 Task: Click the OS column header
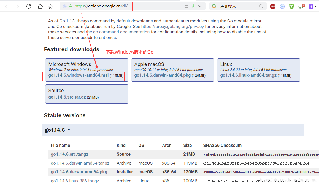[141, 146]
